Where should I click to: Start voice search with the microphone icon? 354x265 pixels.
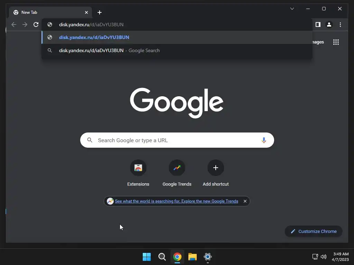[264, 140]
